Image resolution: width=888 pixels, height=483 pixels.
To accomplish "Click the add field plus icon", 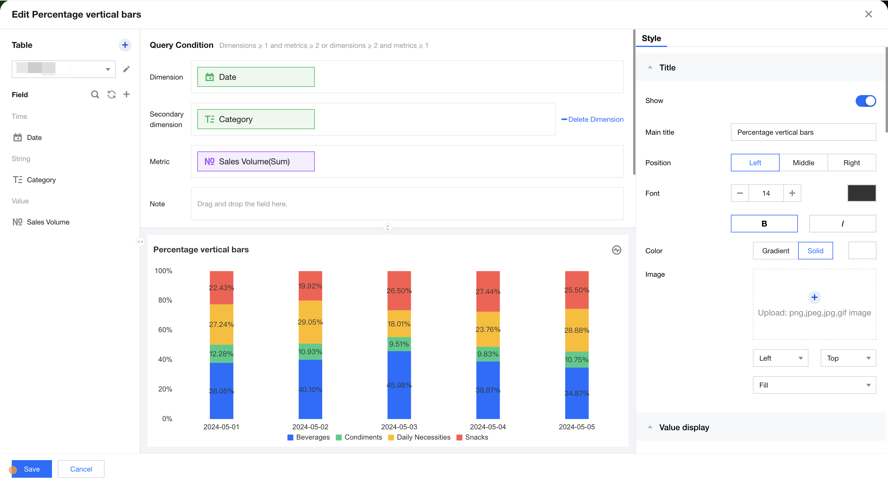I will tap(127, 94).
